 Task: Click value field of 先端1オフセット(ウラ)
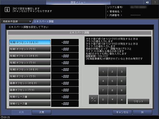tap(65, 49)
